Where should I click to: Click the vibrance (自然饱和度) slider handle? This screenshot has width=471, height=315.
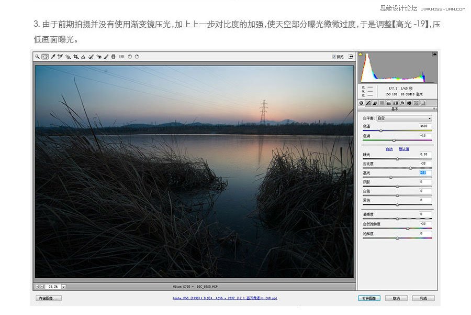tap(408, 229)
